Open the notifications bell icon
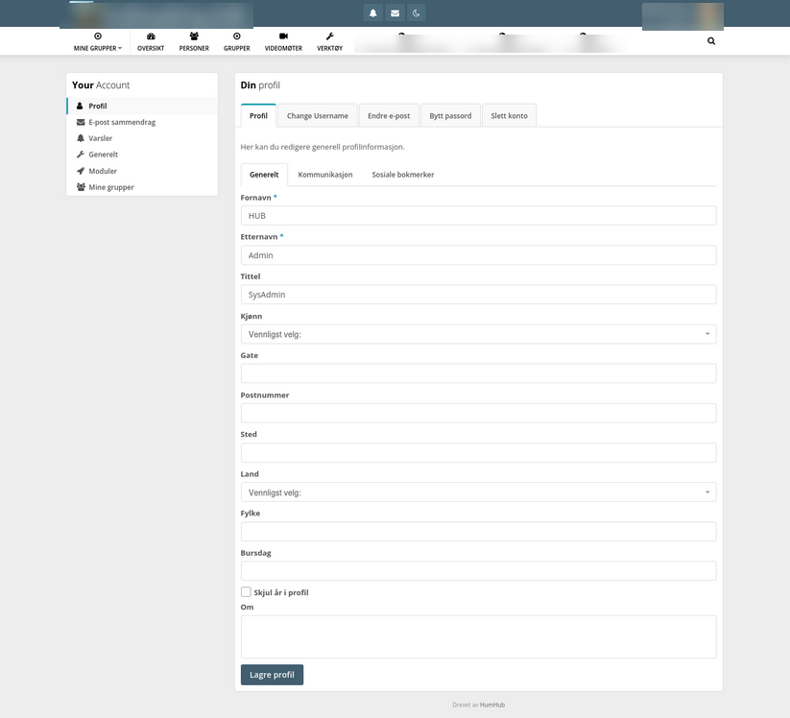Screen dimensions: 790x718 click(x=373, y=13)
